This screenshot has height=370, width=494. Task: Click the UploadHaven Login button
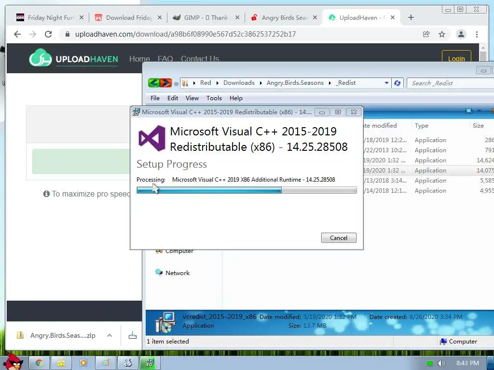click(456, 56)
